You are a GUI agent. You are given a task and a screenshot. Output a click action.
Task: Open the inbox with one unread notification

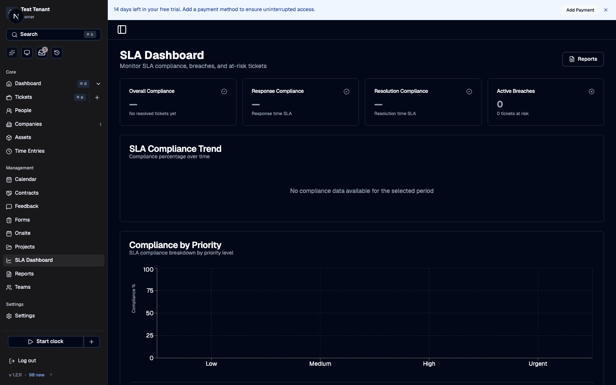click(41, 52)
